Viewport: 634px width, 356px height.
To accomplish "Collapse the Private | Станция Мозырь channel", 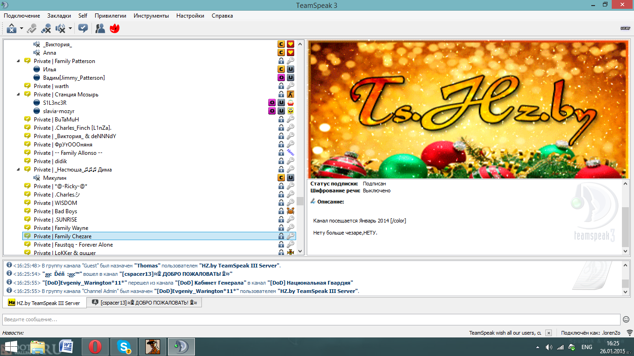I will point(19,95).
